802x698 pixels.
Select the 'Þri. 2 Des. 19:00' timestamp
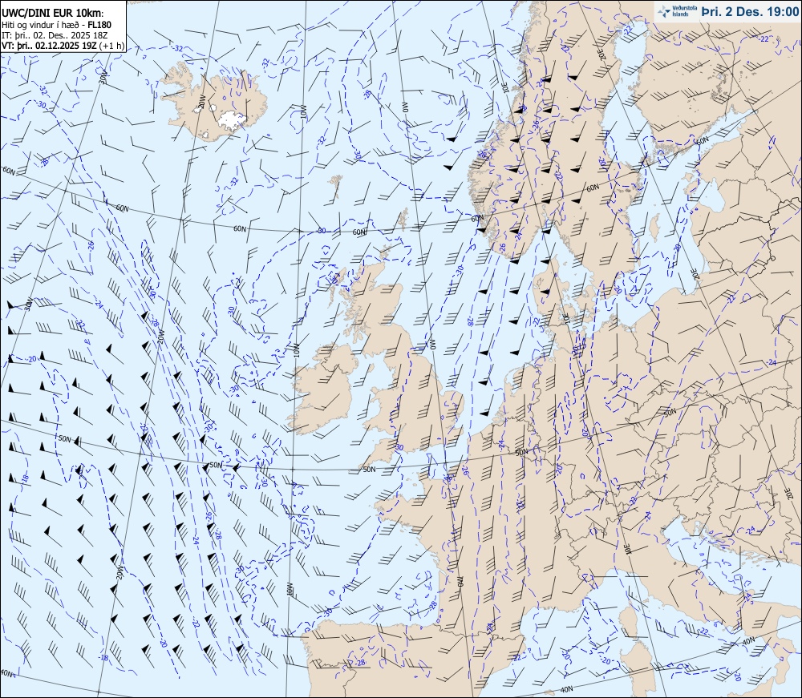tap(750, 12)
